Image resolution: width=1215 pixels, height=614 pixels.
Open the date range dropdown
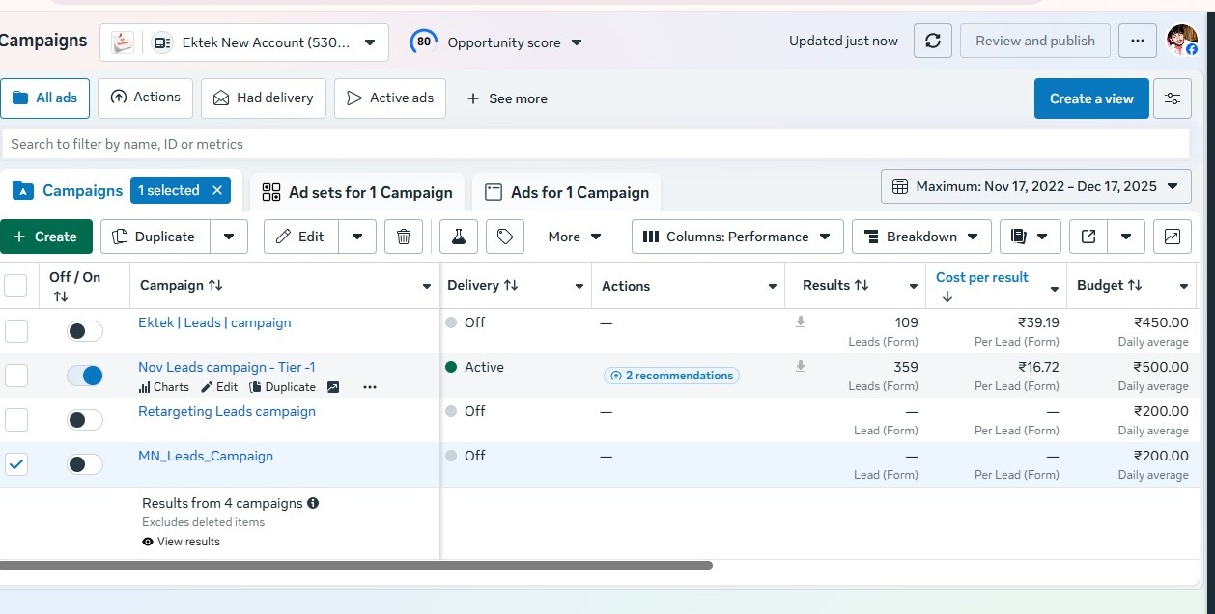point(1035,186)
